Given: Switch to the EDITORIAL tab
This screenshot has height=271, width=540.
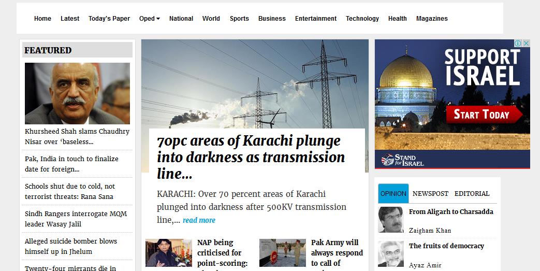Looking at the screenshot, I should (x=472, y=194).
